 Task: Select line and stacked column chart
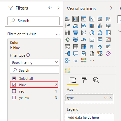92,26
